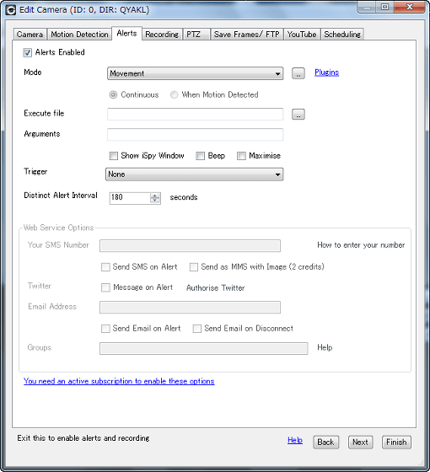Follow the Plugins link
This screenshot has height=472, width=430.
pyautogui.click(x=327, y=72)
